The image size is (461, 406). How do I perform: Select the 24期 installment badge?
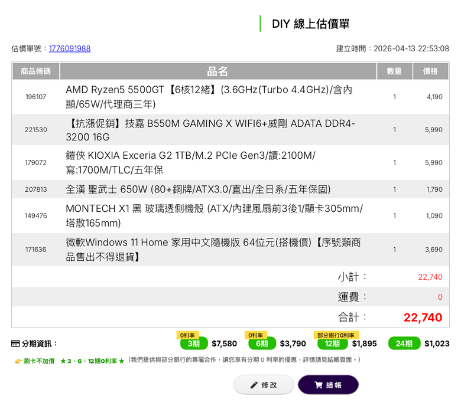[404, 343]
